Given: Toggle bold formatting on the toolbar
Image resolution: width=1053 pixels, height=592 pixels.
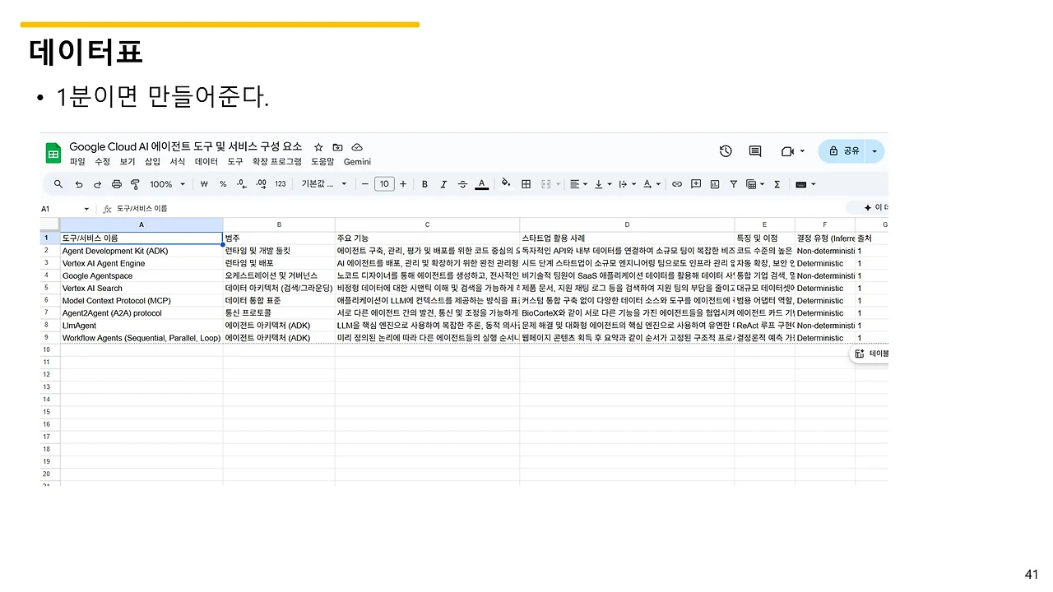Looking at the screenshot, I should [x=424, y=184].
